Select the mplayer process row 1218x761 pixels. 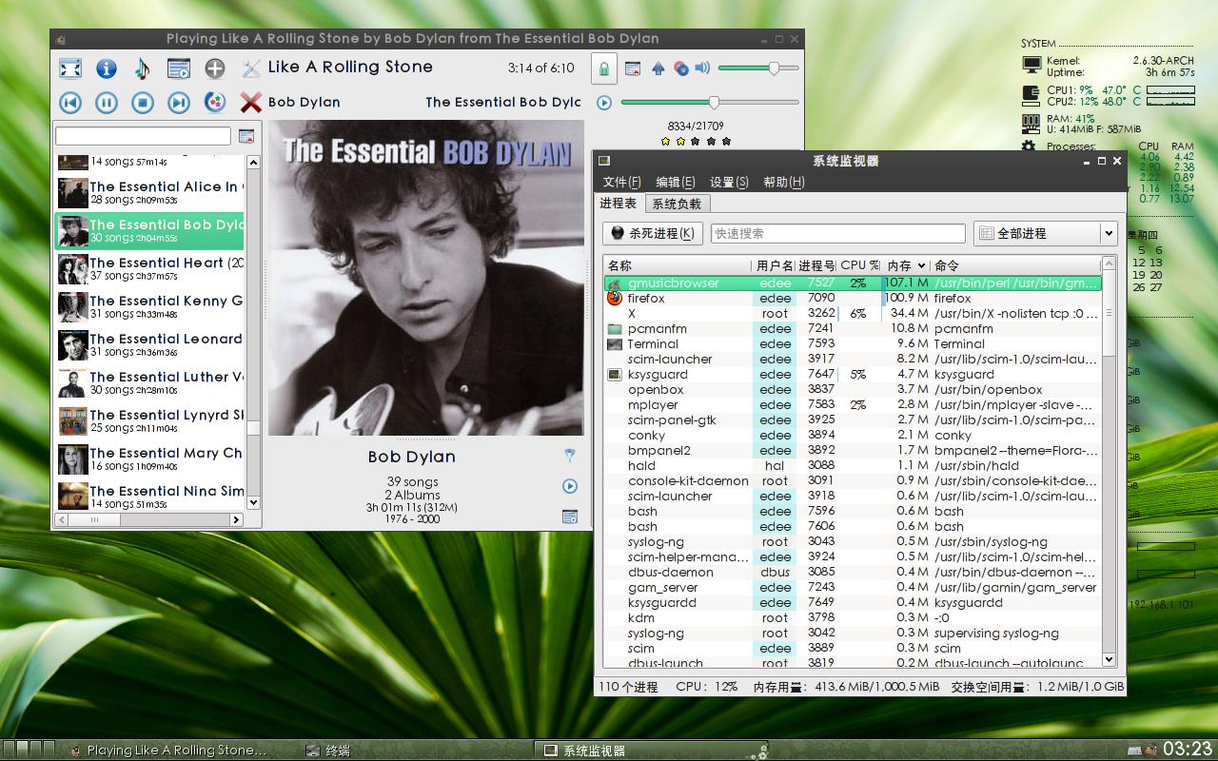coord(853,404)
